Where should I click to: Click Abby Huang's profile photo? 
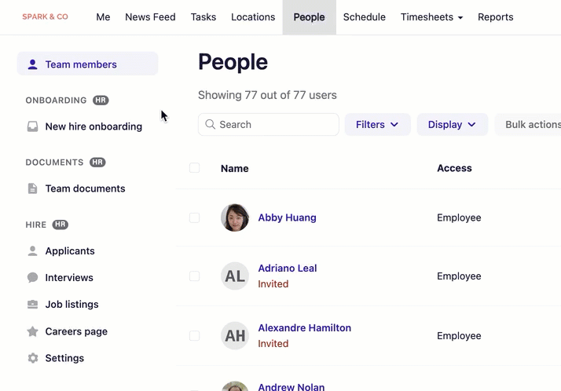point(235,217)
